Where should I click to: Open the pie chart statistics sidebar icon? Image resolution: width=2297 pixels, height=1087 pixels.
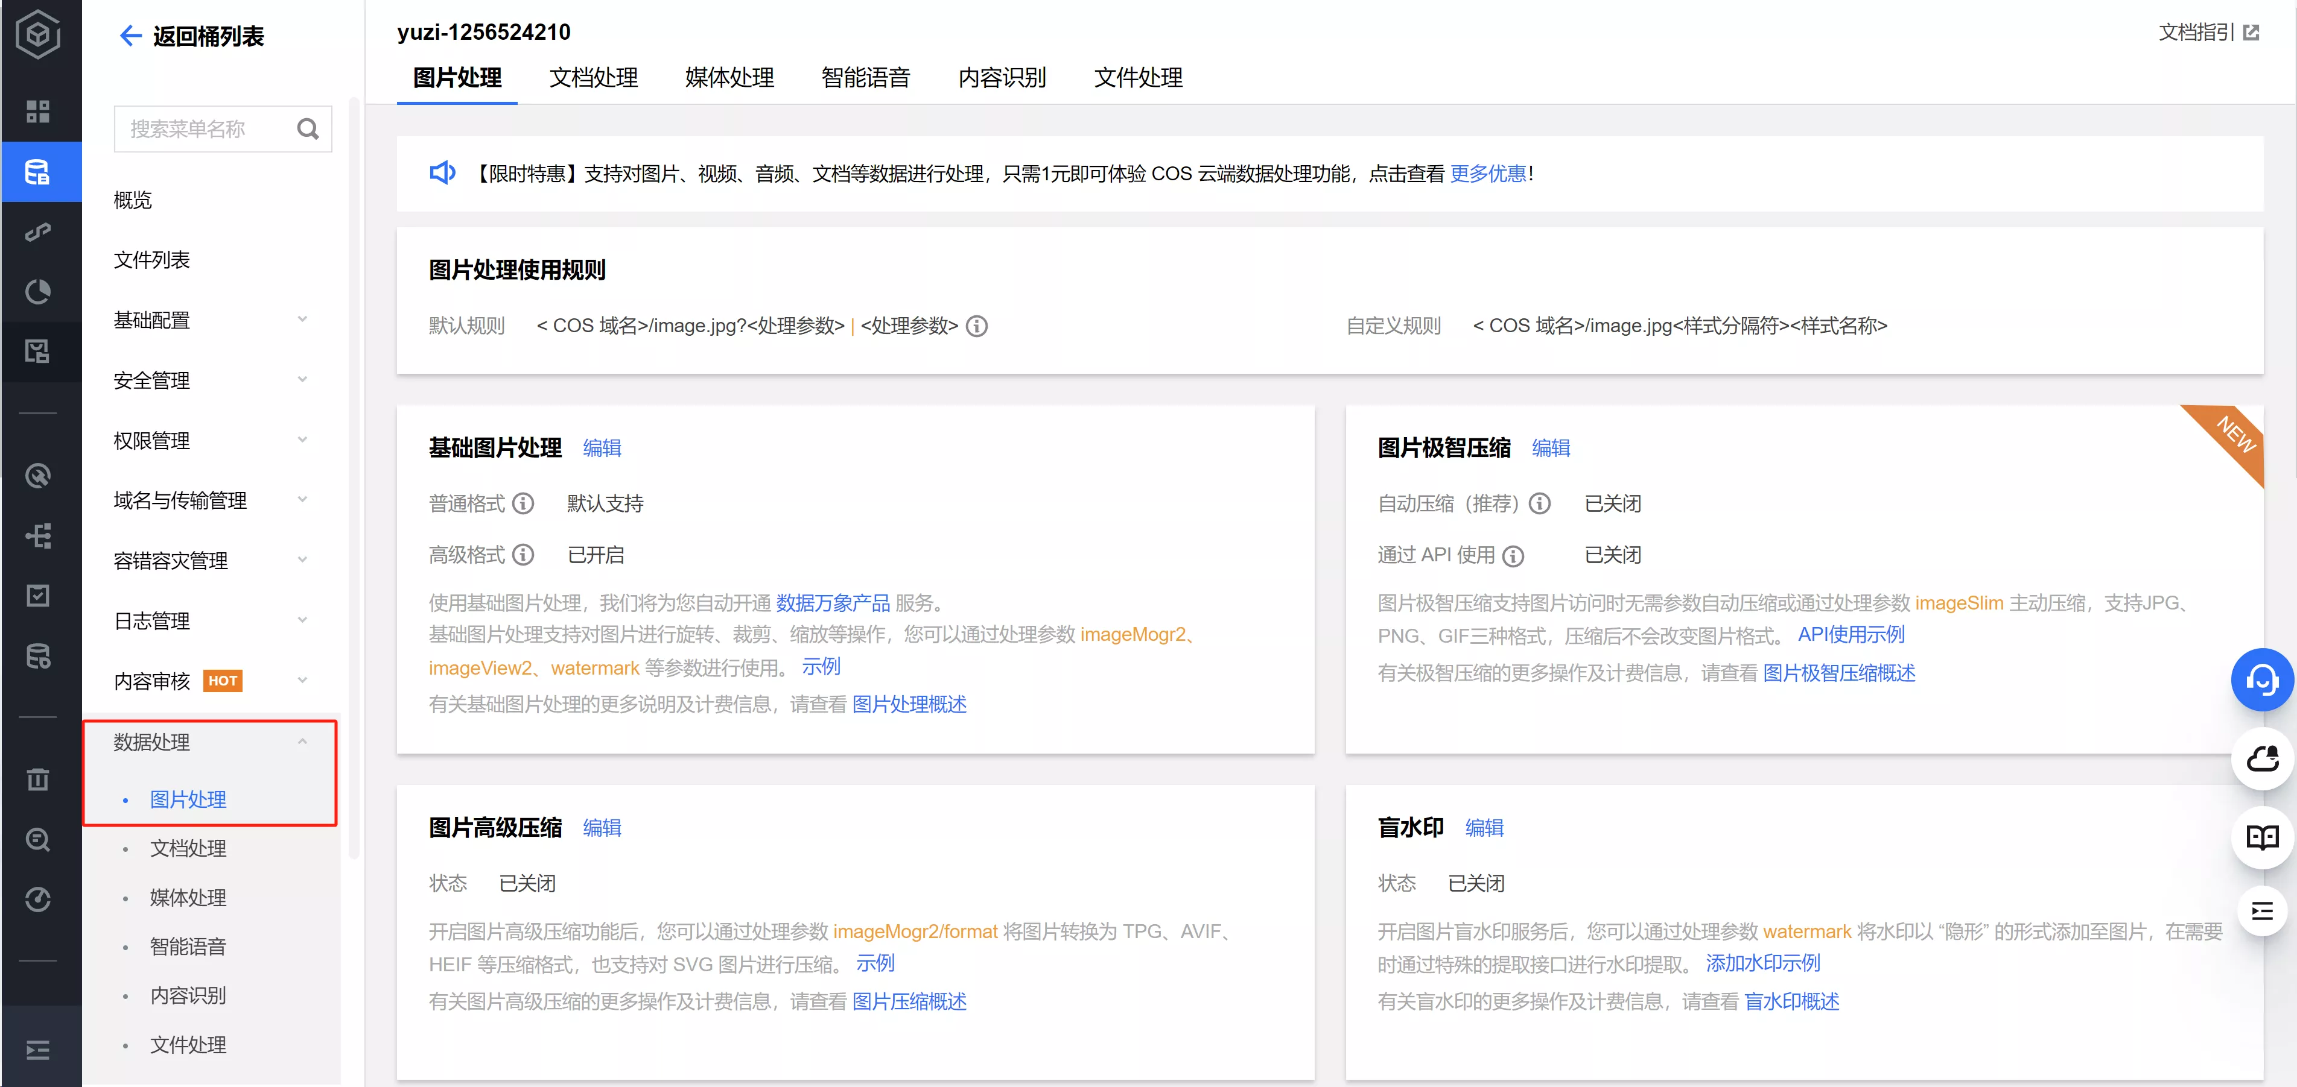(x=39, y=291)
